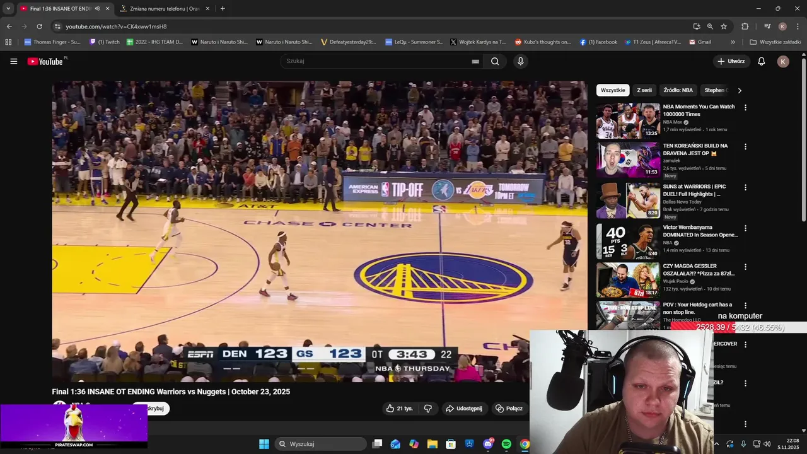Screen dimensions: 807x454
Task: Open options for SUNS at WARRIORS video
Action: 745,188
